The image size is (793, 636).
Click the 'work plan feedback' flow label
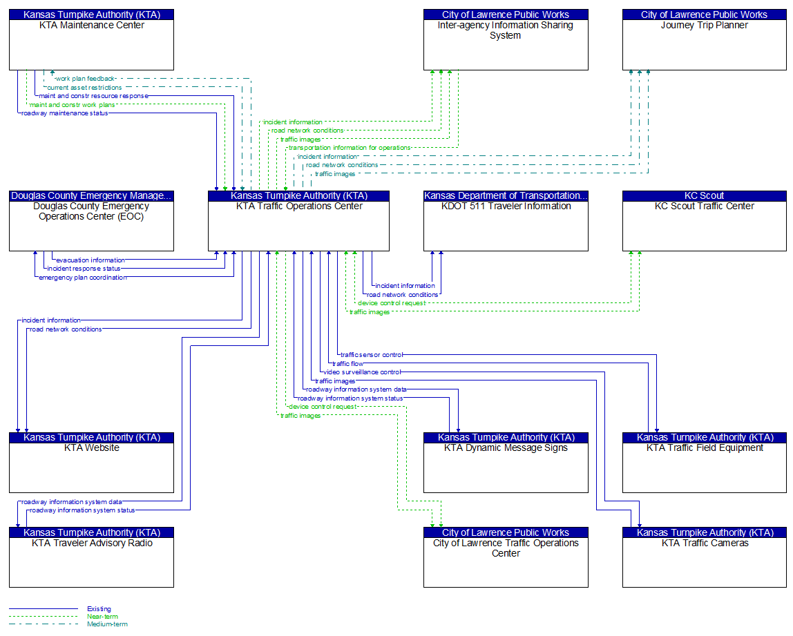point(86,78)
